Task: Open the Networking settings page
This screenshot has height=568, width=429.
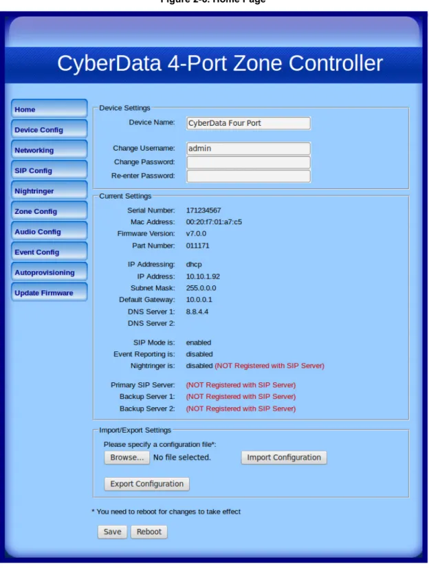Action: [x=49, y=149]
